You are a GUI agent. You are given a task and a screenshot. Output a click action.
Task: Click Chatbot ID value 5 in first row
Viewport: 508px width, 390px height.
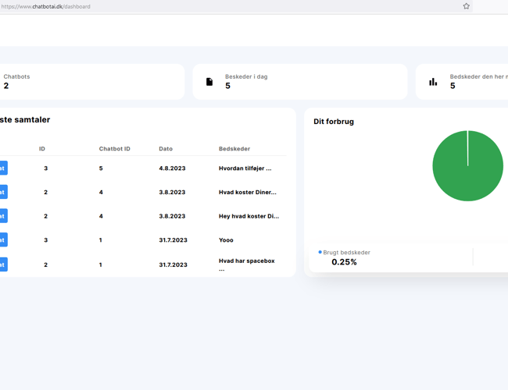pos(101,168)
